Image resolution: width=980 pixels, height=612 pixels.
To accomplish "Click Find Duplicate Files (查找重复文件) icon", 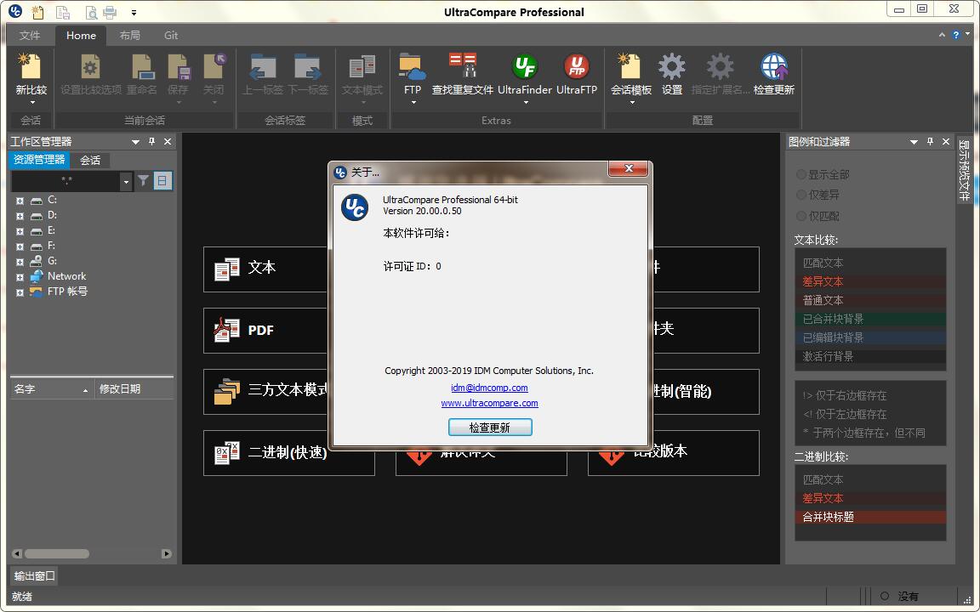I will click(462, 68).
